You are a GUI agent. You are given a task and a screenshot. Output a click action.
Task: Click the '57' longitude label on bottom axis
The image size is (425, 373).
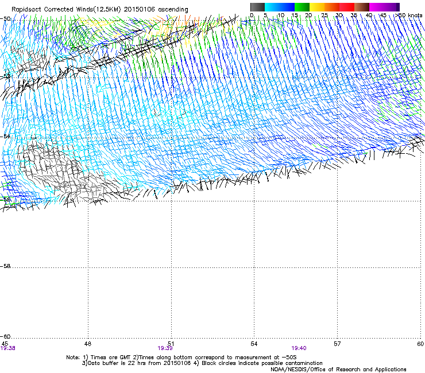point(337,344)
